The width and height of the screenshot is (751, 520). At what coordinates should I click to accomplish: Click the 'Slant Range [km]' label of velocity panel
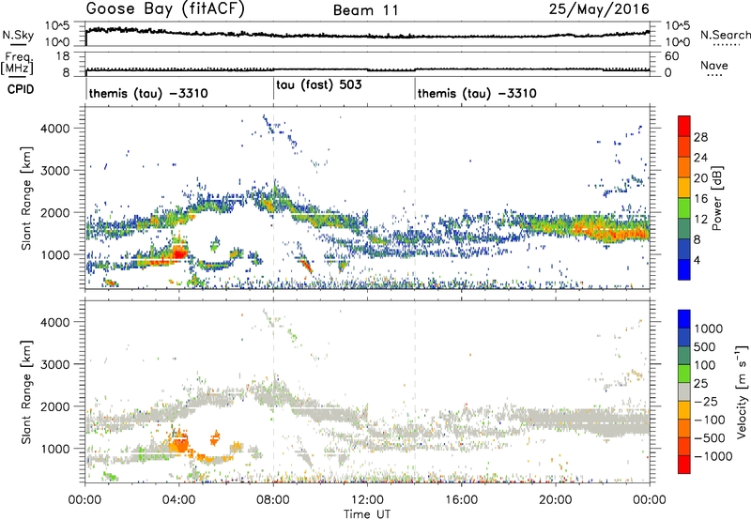coord(26,392)
